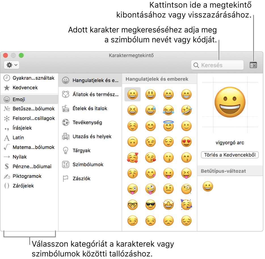Click the large vigyorgó arc preview

click(x=230, y=102)
